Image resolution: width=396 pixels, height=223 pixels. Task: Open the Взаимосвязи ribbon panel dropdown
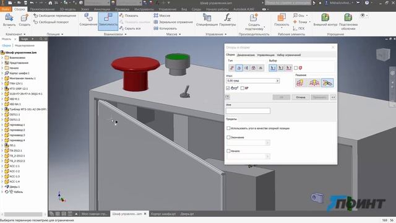pyautogui.click(x=115, y=34)
